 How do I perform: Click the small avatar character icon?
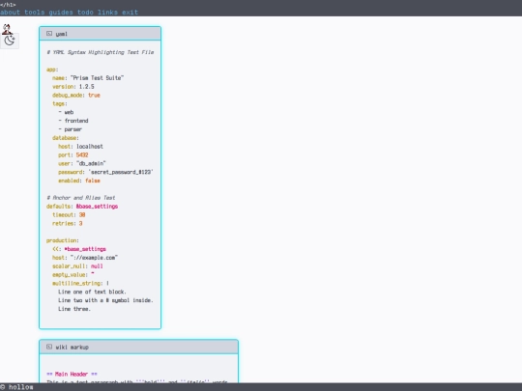coord(7,29)
